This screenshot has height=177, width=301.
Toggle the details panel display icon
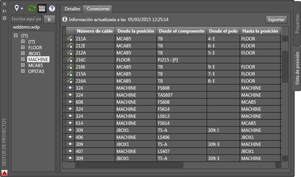tap(42, 8)
